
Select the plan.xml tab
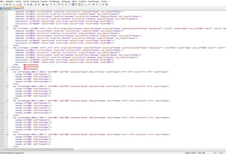pyautogui.click(x=18, y=8)
